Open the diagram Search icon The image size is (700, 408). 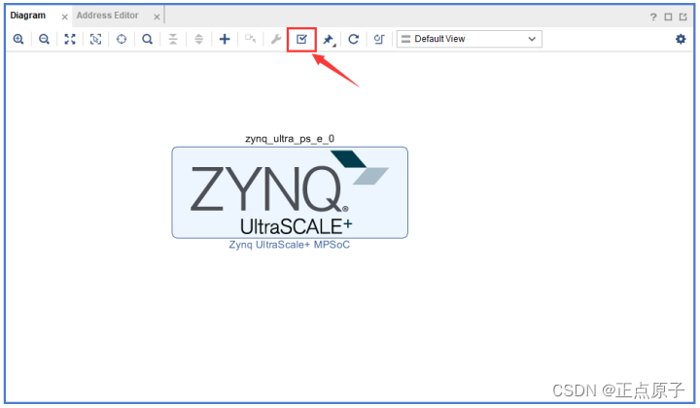[x=147, y=39]
